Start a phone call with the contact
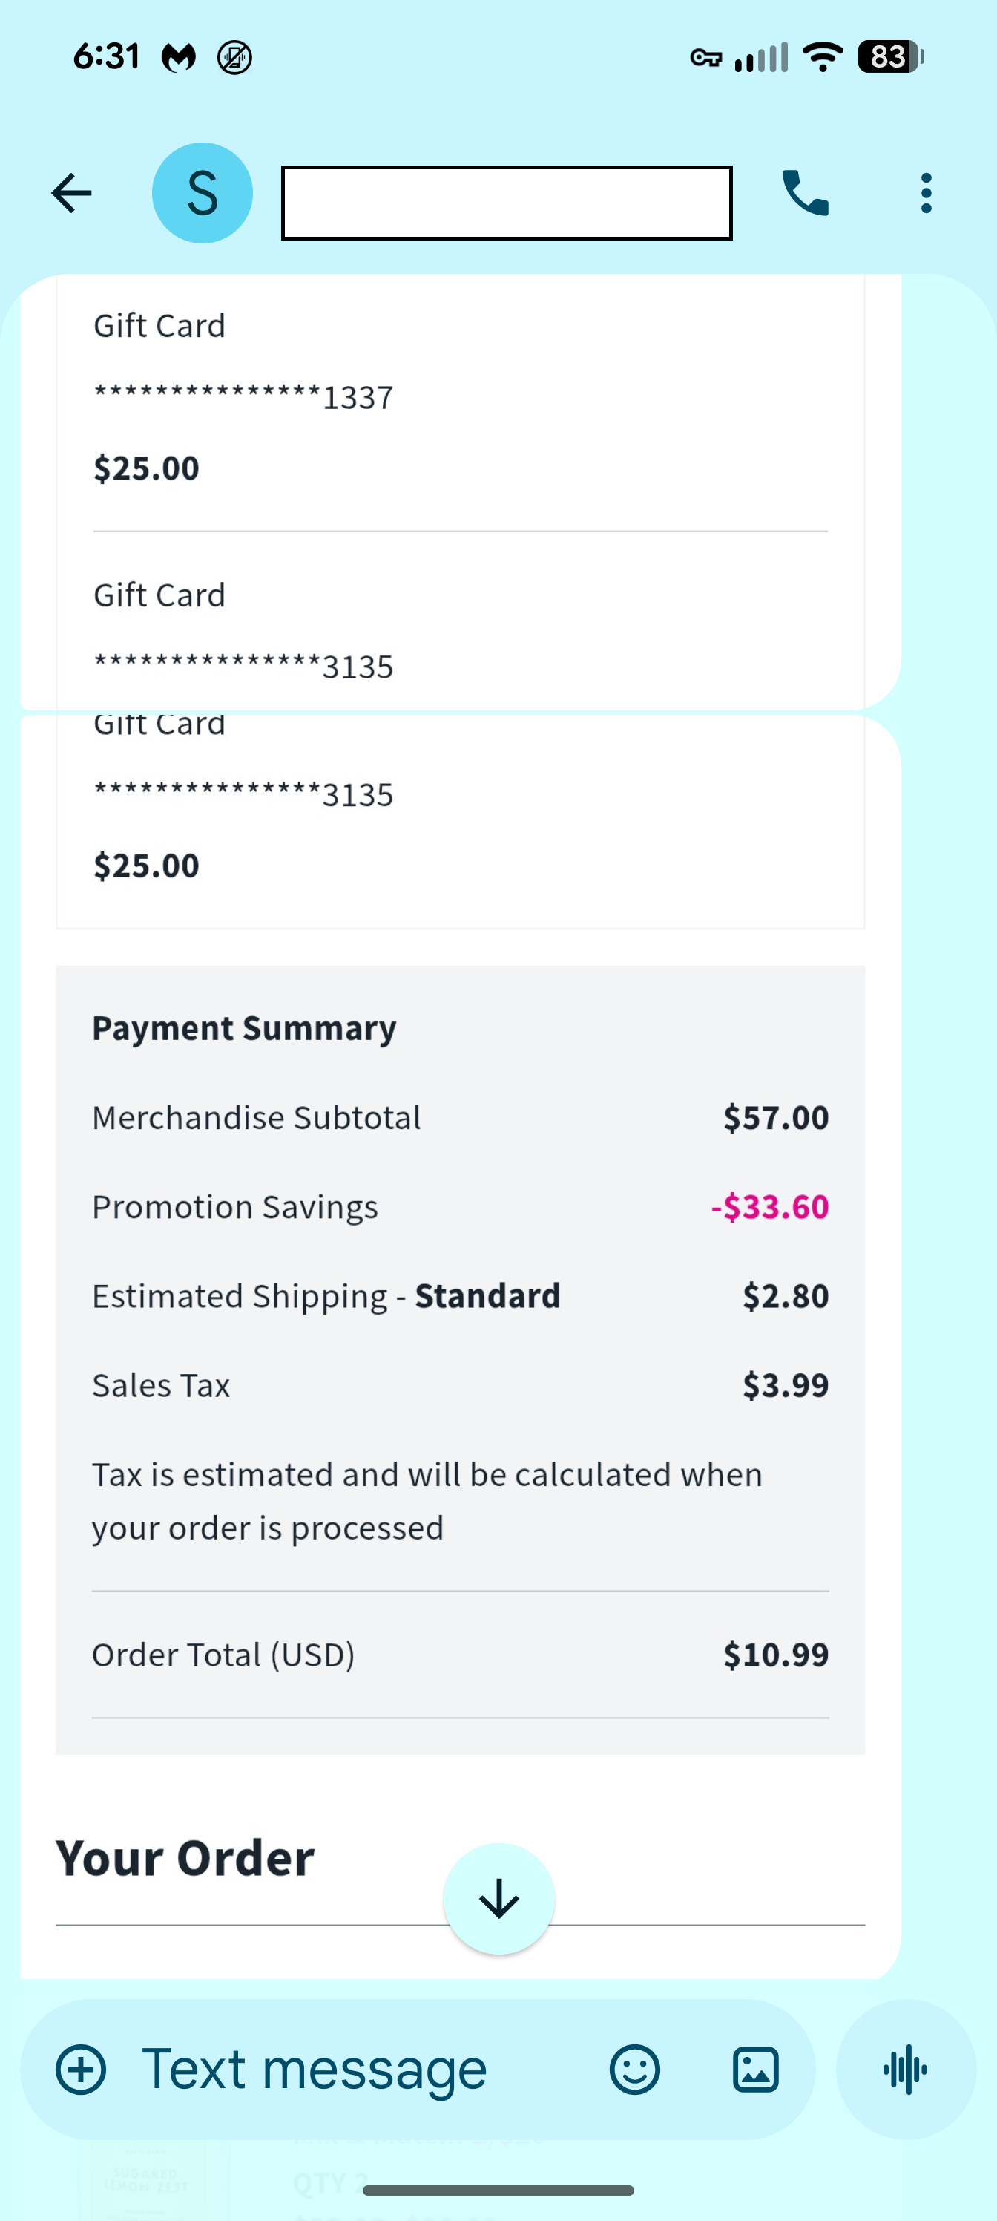This screenshot has width=997, height=2221. pyautogui.click(x=805, y=192)
